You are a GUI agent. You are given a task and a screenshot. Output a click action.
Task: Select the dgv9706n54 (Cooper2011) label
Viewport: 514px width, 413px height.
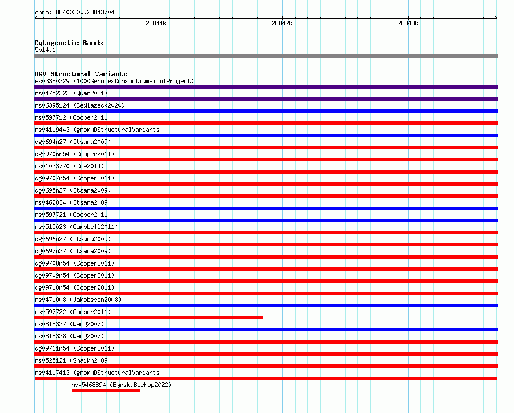pos(75,154)
